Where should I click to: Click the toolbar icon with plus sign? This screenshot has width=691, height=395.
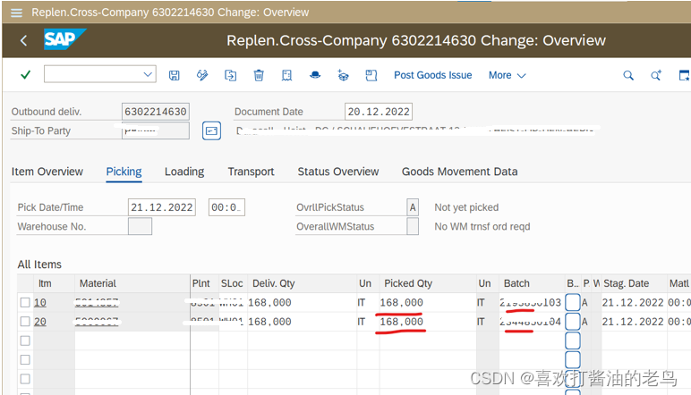click(343, 75)
